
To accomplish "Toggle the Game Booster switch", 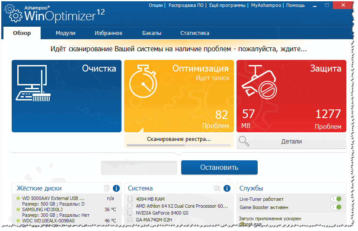I will 336,207.
